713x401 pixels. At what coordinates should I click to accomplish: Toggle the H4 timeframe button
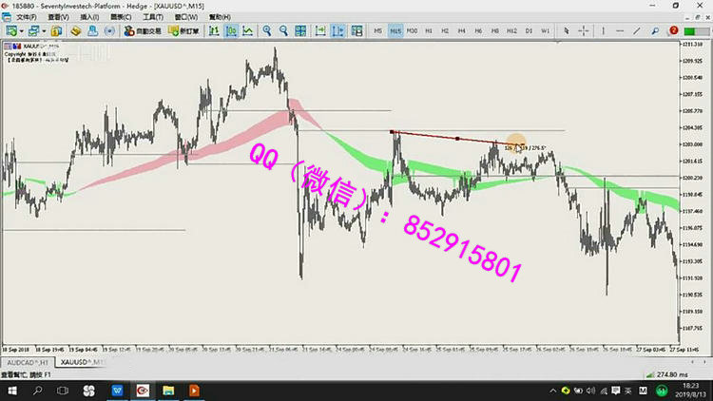pyautogui.click(x=461, y=31)
